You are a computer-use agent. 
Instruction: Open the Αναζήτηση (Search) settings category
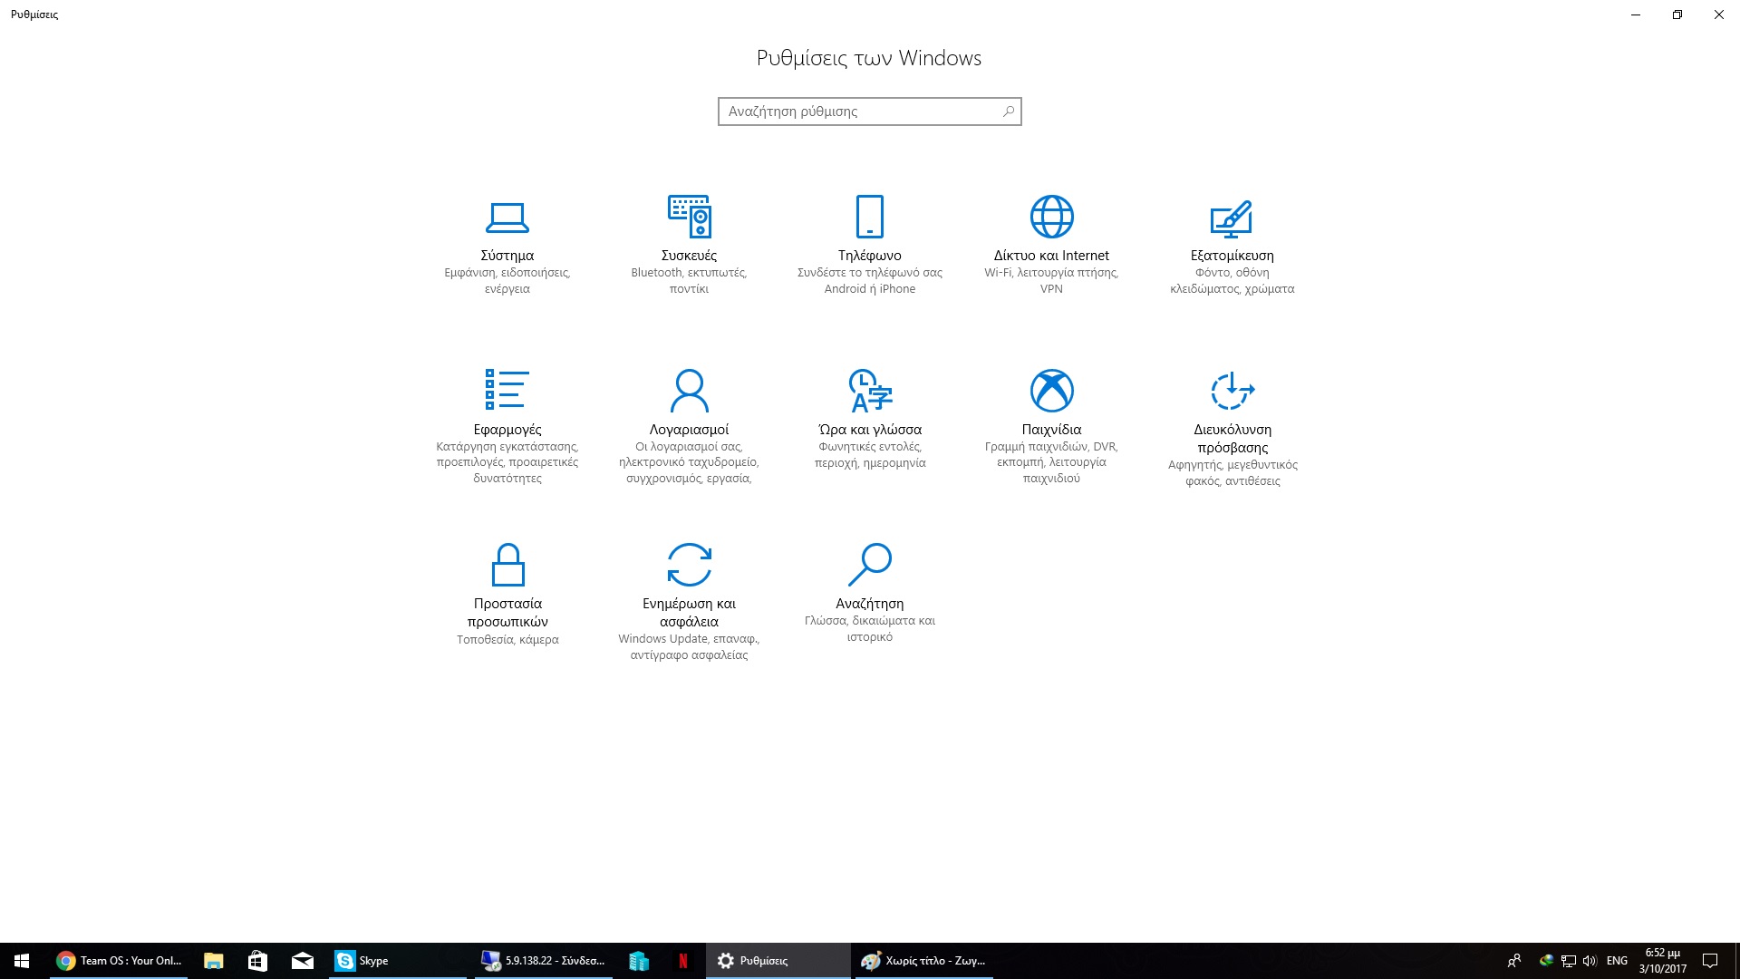pos(870,594)
